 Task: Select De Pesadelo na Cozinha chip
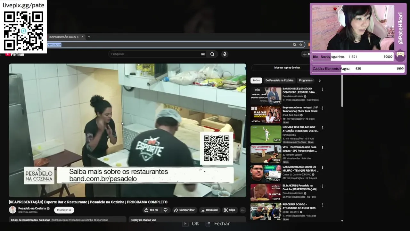tap(279, 81)
